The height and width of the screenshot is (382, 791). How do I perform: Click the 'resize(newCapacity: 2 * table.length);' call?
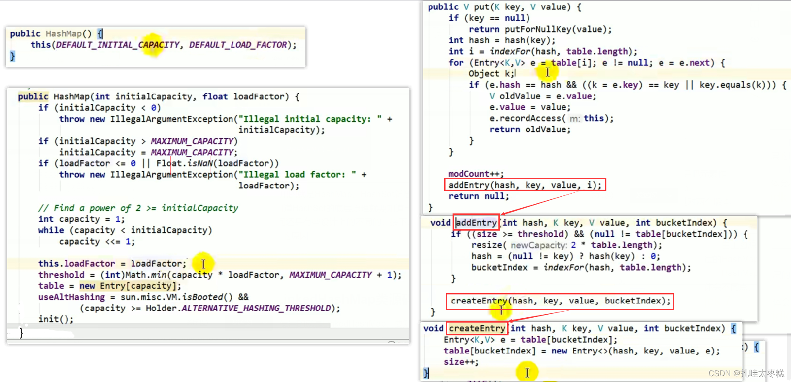pyautogui.click(x=567, y=245)
